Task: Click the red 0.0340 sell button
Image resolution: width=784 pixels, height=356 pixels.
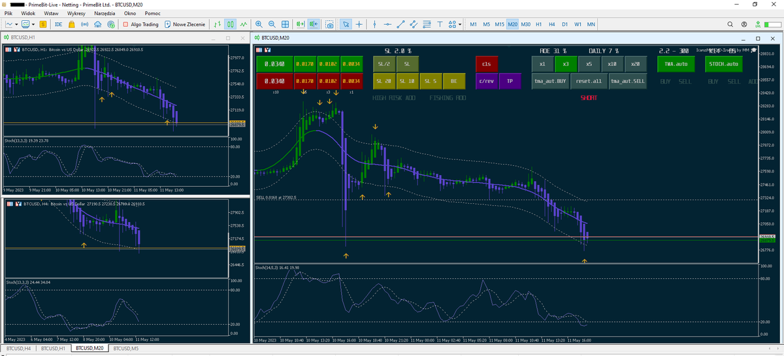Action: click(274, 81)
